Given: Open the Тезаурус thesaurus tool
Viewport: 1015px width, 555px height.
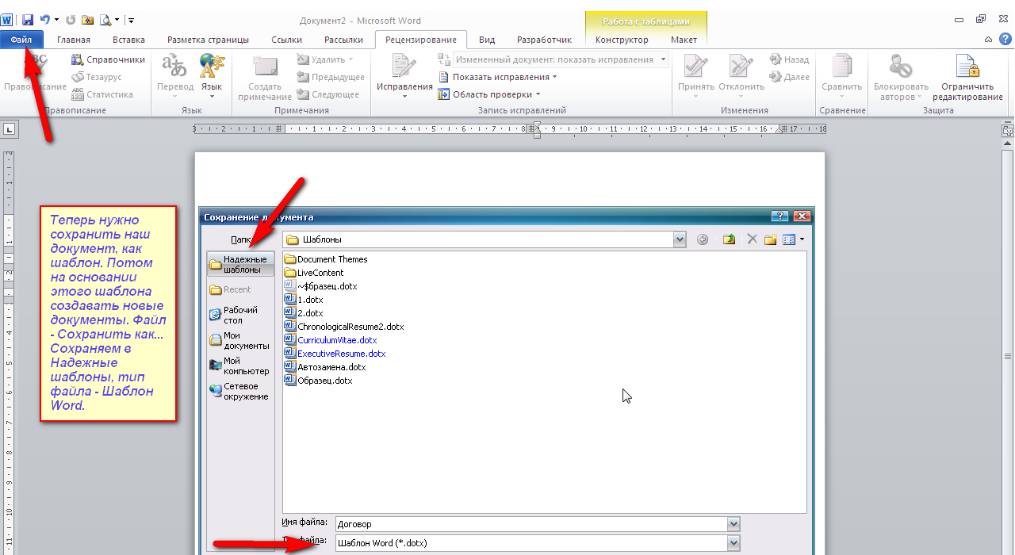Looking at the screenshot, I should click(96, 77).
